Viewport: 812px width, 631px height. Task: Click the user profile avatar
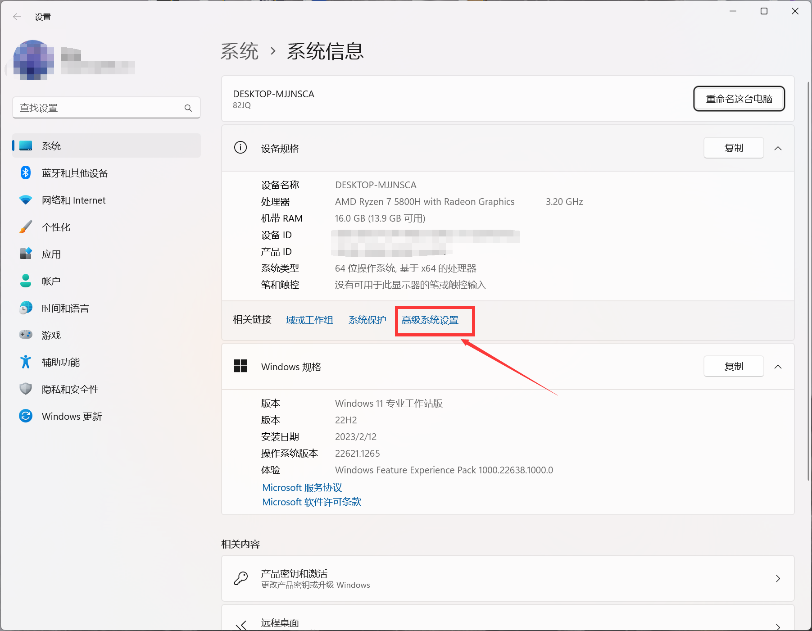(34, 60)
